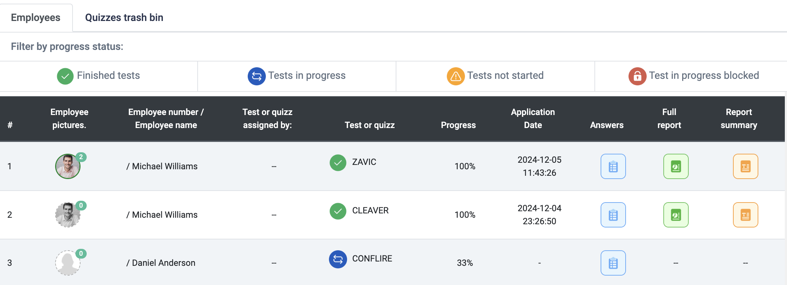Click the green check icon beside ZAVIC
The width and height of the screenshot is (787, 285).
point(338,163)
